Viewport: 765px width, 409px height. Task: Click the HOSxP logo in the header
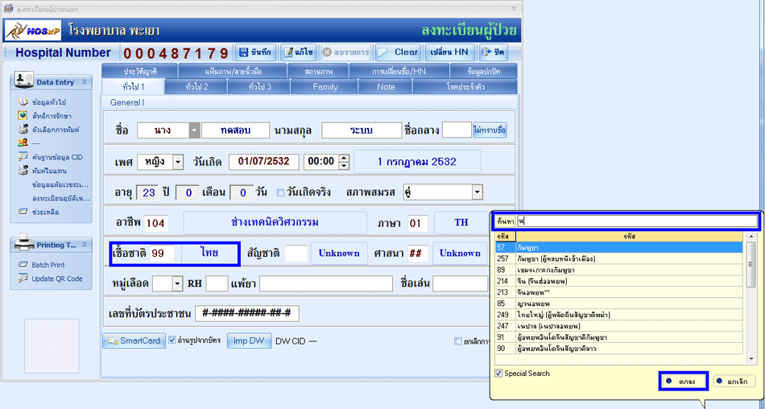33,31
